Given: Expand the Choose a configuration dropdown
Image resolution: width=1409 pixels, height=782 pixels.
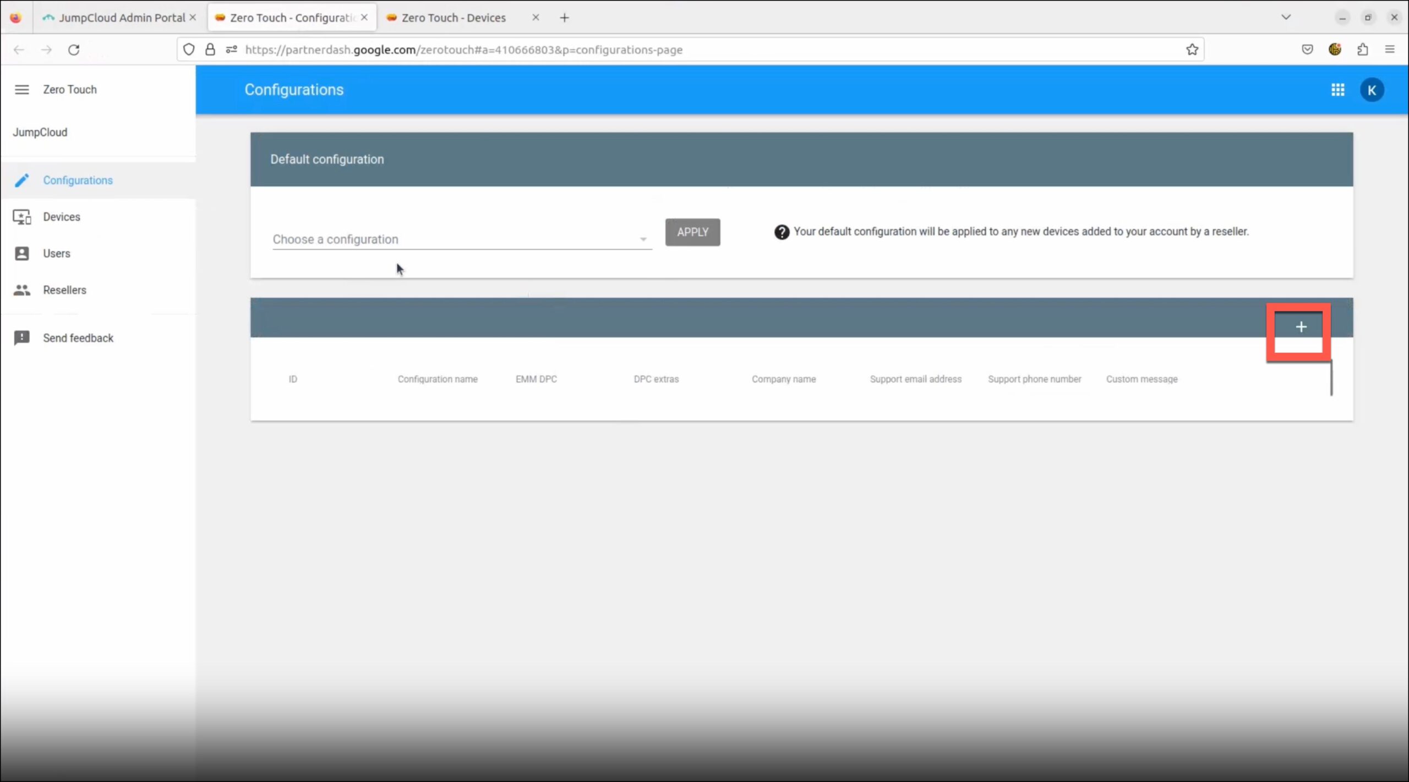Looking at the screenshot, I should pos(461,240).
